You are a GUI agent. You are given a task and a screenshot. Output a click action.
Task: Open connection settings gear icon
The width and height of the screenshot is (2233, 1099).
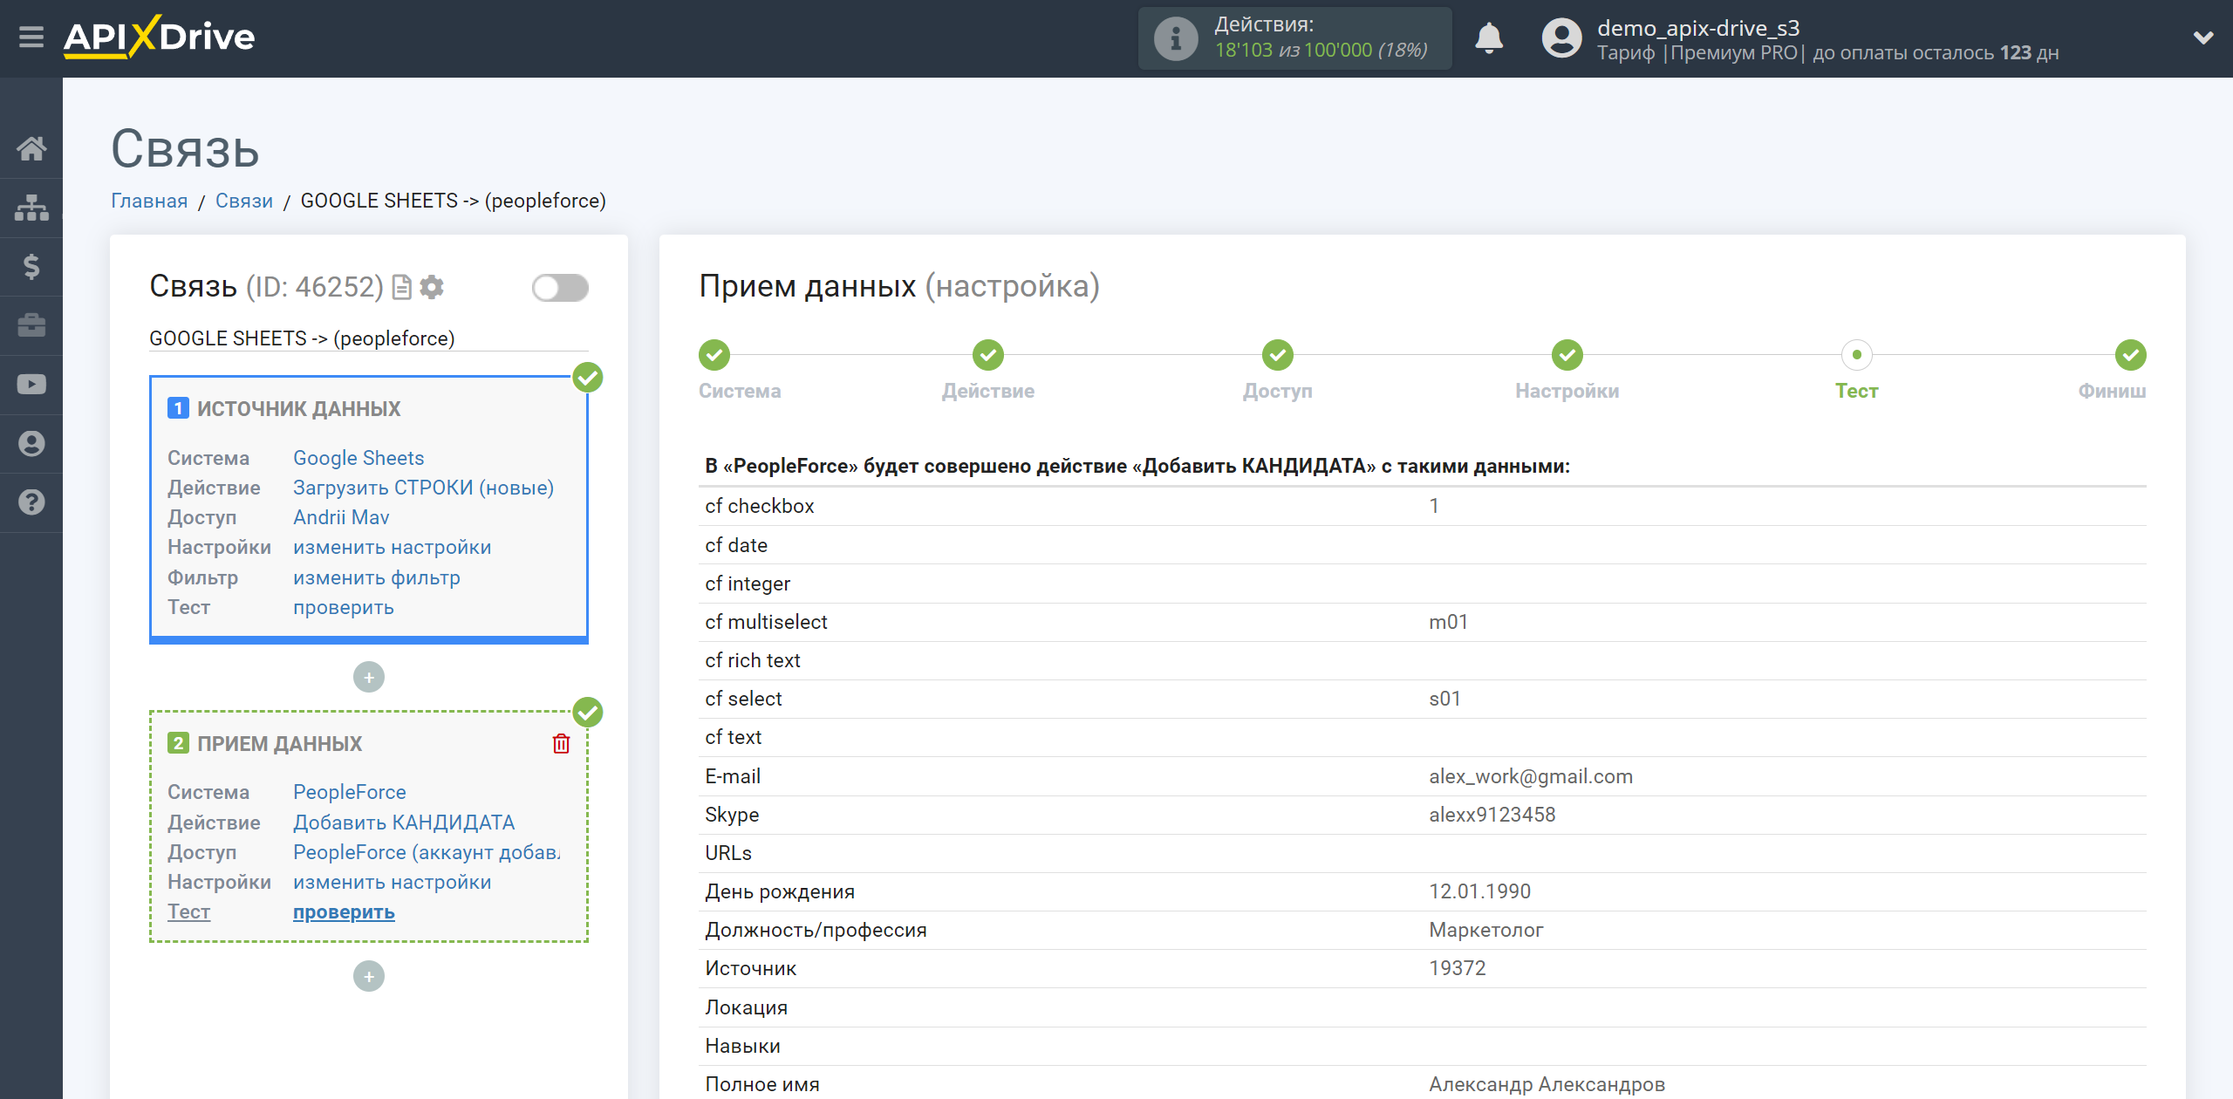coord(432,287)
